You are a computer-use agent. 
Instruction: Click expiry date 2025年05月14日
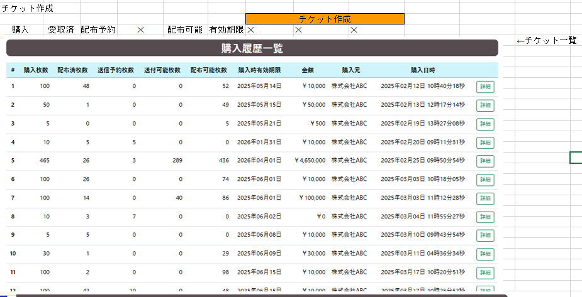point(259,86)
